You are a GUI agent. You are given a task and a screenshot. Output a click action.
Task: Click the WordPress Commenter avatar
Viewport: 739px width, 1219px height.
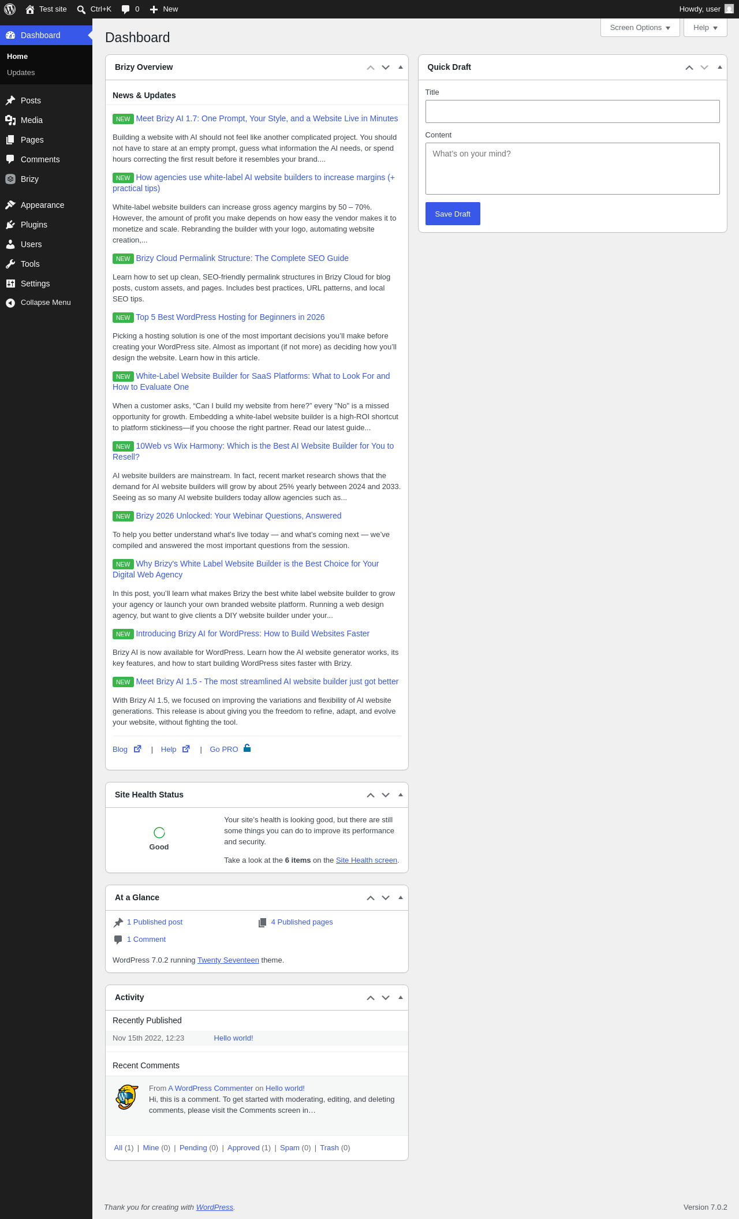click(x=127, y=1097)
